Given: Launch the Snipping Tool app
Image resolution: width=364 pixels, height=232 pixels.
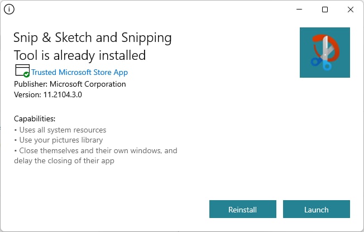Looking at the screenshot, I should pos(317,209).
